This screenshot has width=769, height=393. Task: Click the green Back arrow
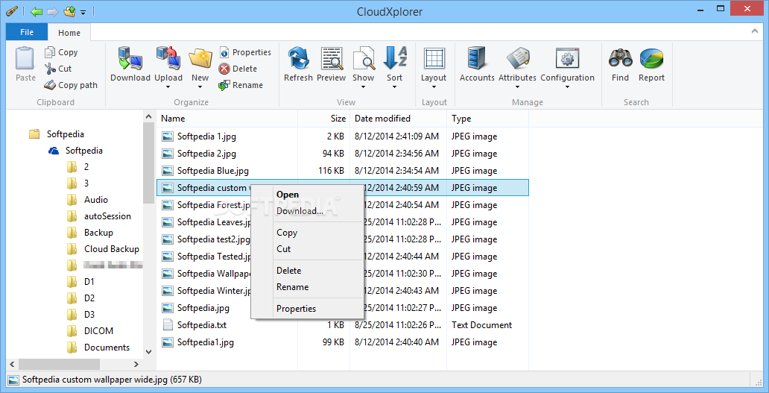[36, 11]
